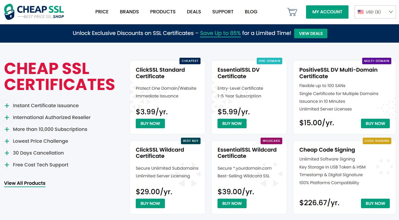Screen dimensions: 399x220
Task: Click plus icon beside Lowest Price Challenge
Action: [7, 141]
